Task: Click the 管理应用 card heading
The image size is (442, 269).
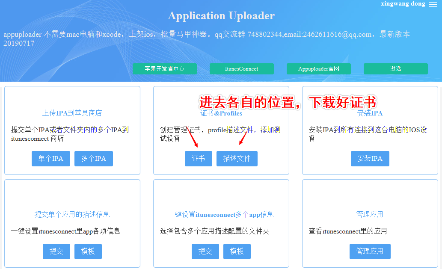Action: [370, 214]
